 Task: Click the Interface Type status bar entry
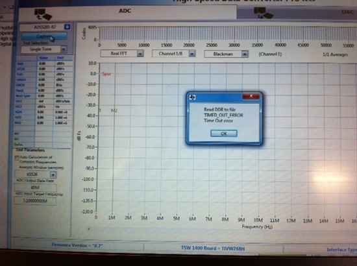tap(341, 250)
